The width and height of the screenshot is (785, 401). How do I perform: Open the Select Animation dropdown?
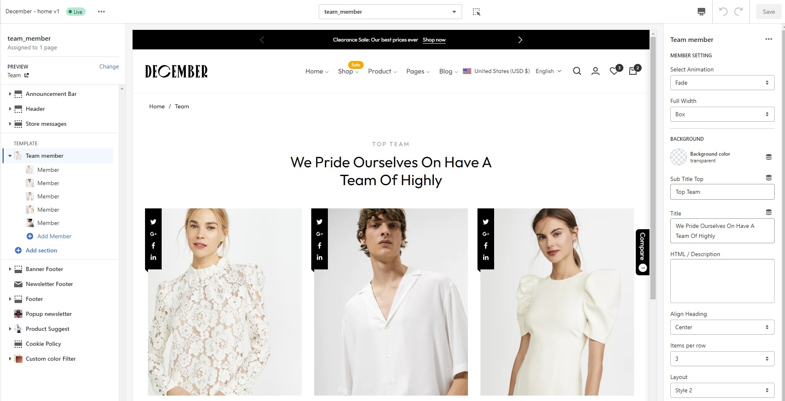click(722, 83)
